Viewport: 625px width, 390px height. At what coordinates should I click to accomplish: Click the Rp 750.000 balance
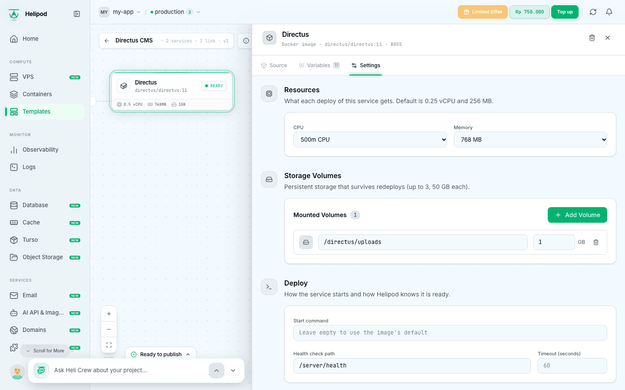(x=530, y=12)
